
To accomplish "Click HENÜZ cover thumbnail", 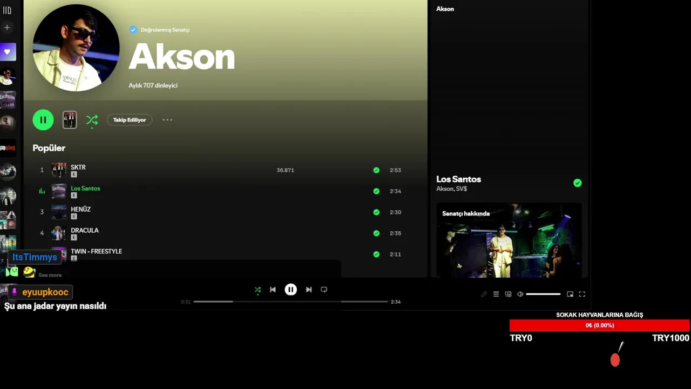I will click(x=59, y=212).
